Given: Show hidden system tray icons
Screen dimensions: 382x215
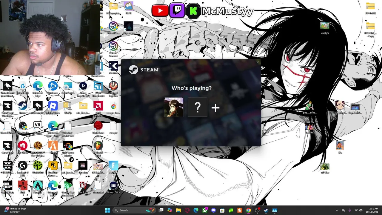Looking at the screenshot, I should tap(337, 210).
